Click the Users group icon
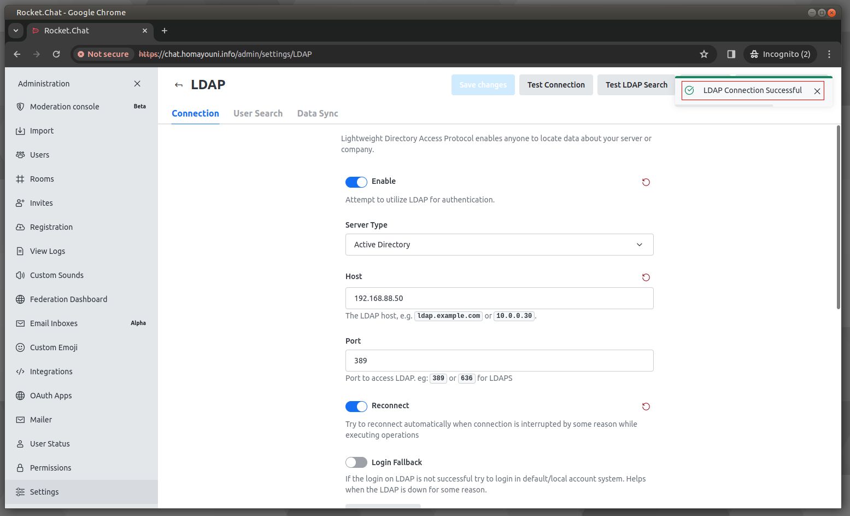Screen dimensions: 850x516 click(20, 155)
